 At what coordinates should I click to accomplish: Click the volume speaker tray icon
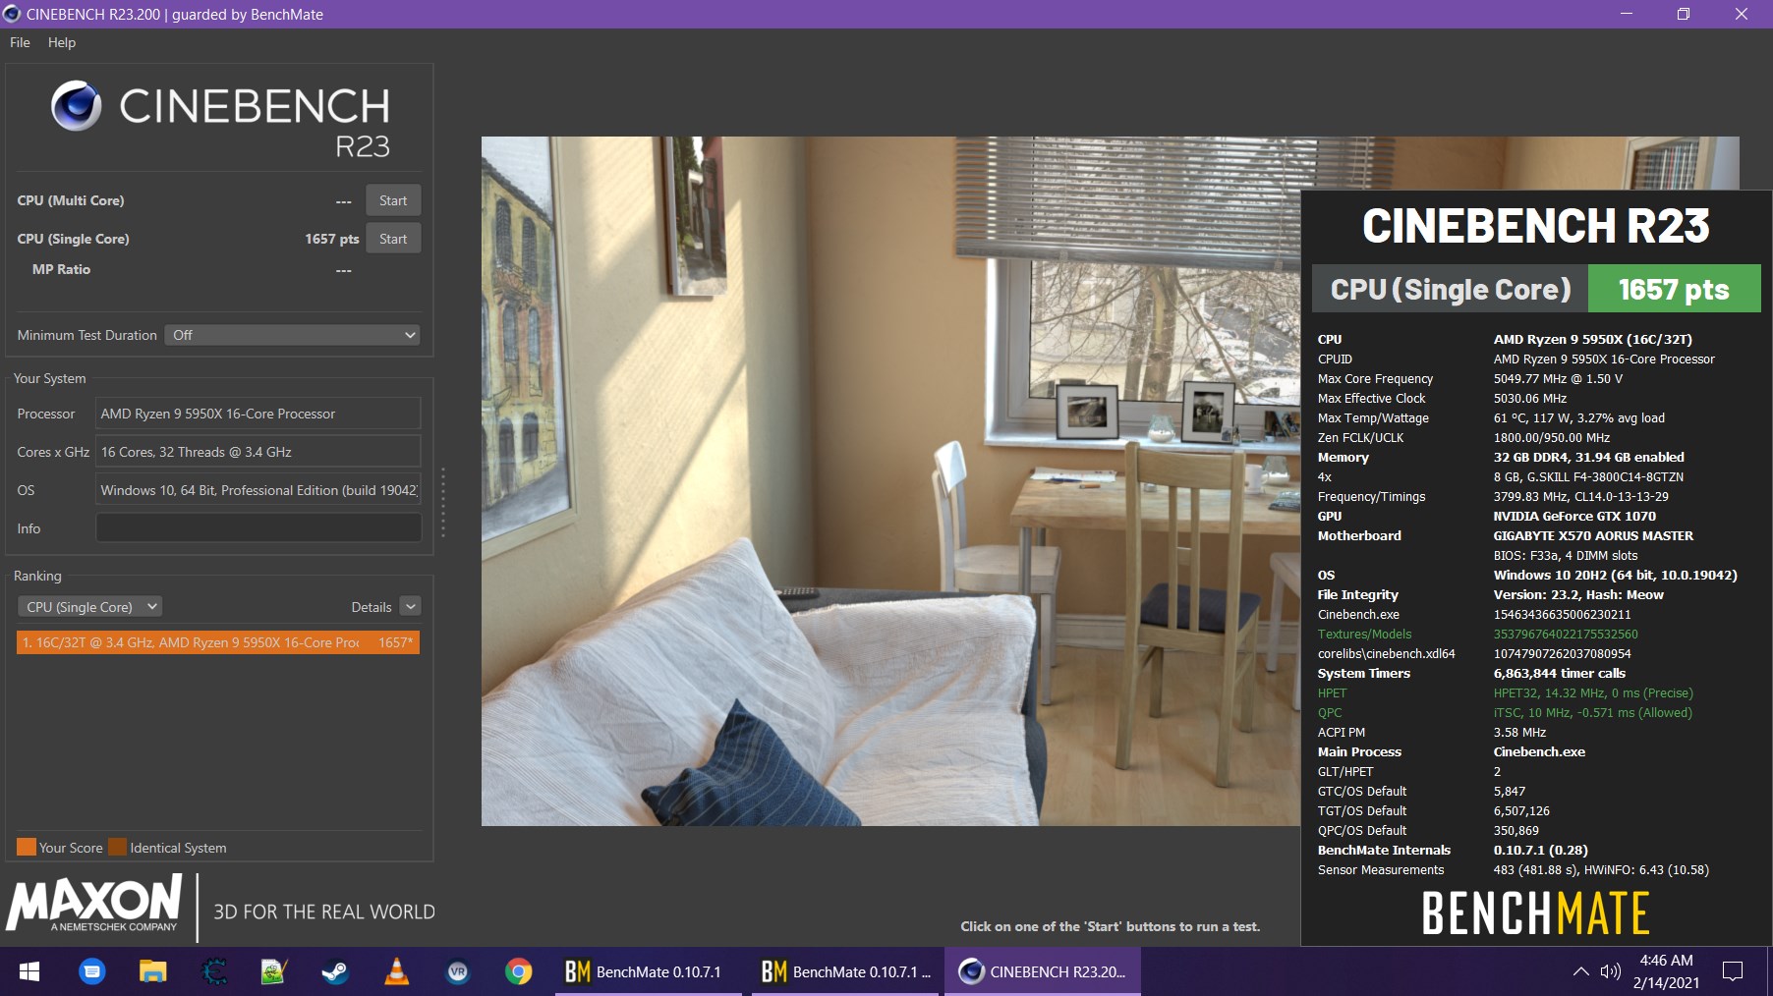[1610, 971]
